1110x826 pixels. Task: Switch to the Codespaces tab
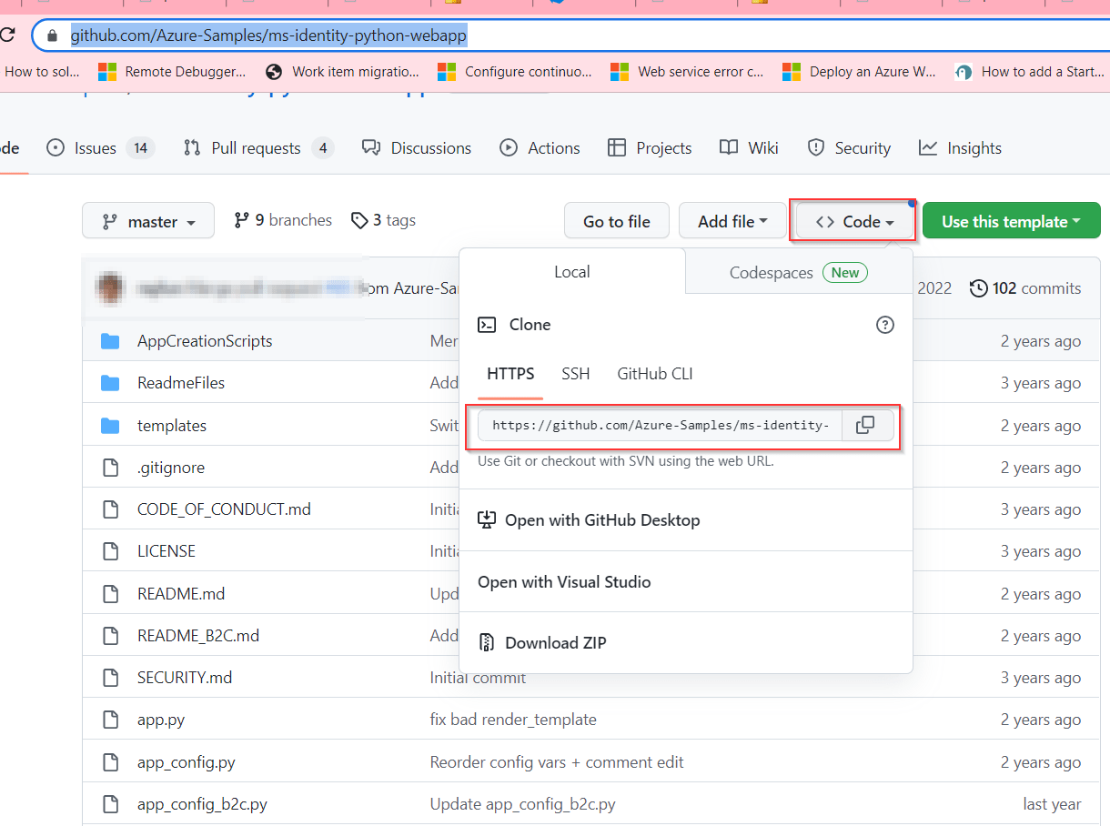coord(799,273)
